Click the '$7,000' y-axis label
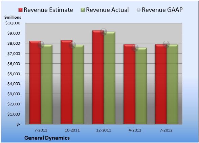The width and height of the screenshot is (199, 143). [14, 54]
